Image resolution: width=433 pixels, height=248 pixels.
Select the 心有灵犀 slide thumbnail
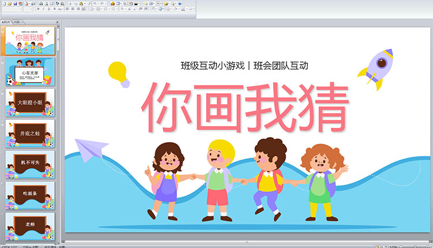pyautogui.click(x=30, y=72)
